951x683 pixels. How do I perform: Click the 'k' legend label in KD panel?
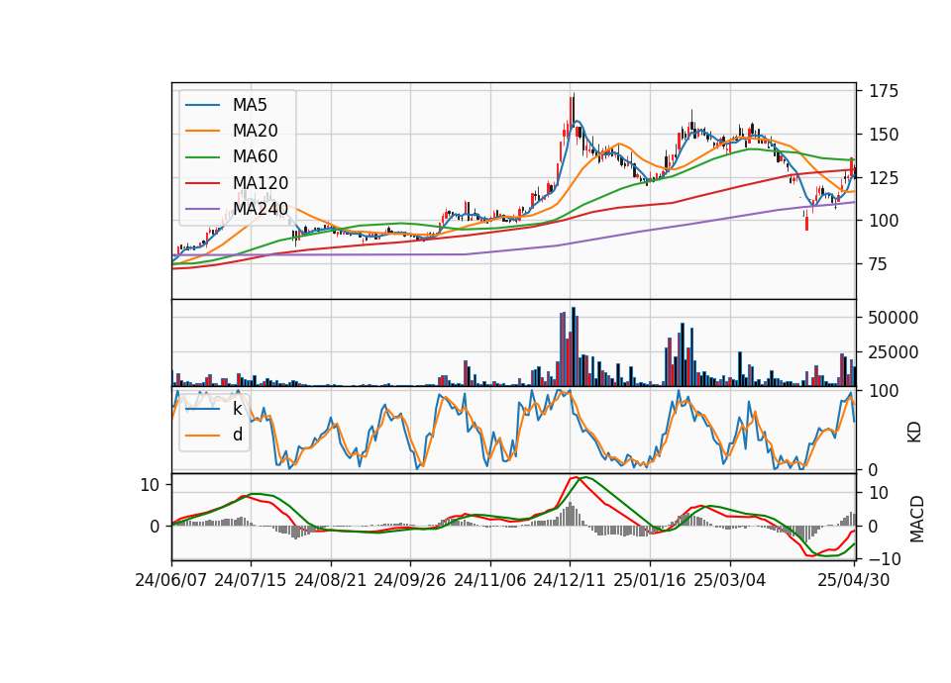(x=237, y=409)
